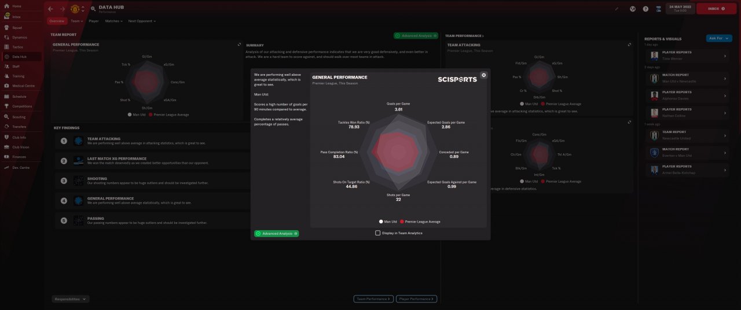Expand the Matches dropdown tab
The width and height of the screenshot is (741, 310).
pyautogui.click(x=113, y=21)
